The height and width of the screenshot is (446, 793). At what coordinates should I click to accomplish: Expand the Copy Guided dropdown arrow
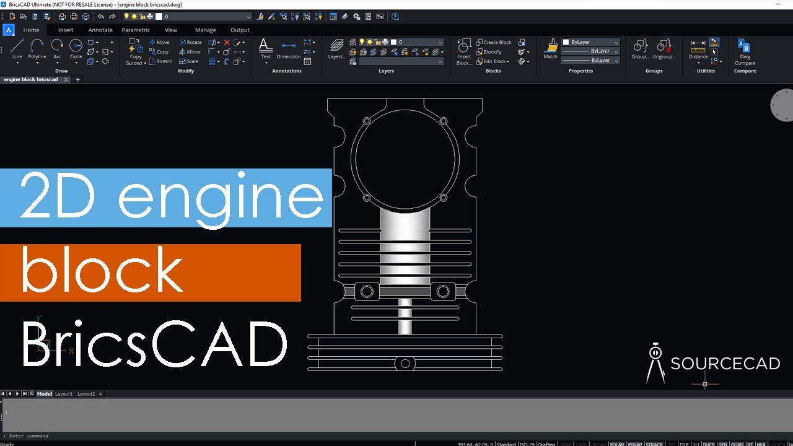click(145, 63)
